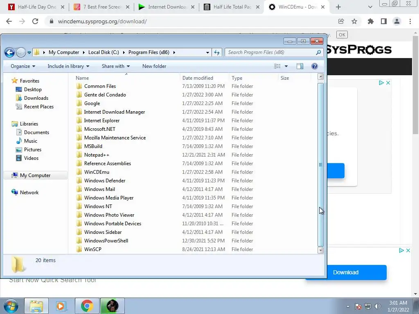Click the search magnifier in Explorer

coord(318,52)
